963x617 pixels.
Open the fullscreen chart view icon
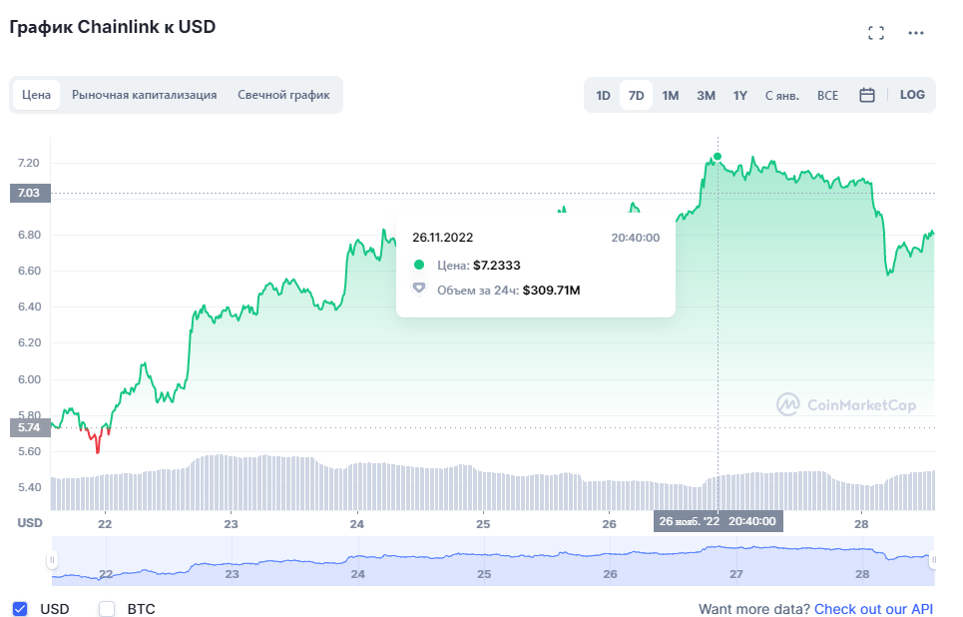point(876,33)
